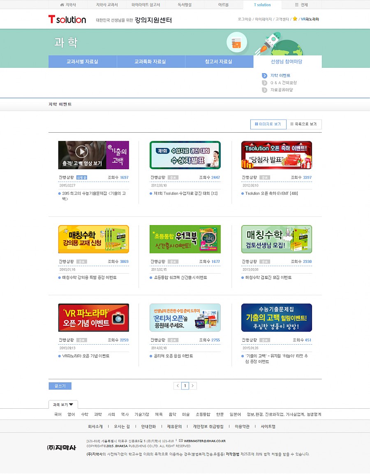This screenshot has width=370, height=474.
Task: Open the 교과서별 자료실 tab
Action: tap(83, 62)
